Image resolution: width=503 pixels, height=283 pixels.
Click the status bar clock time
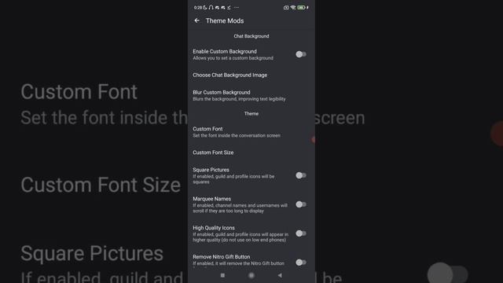click(197, 7)
